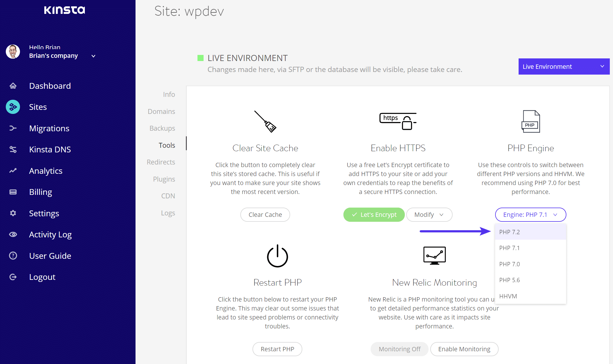Click the Analytics chart icon in sidebar

pyautogui.click(x=13, y=171)
